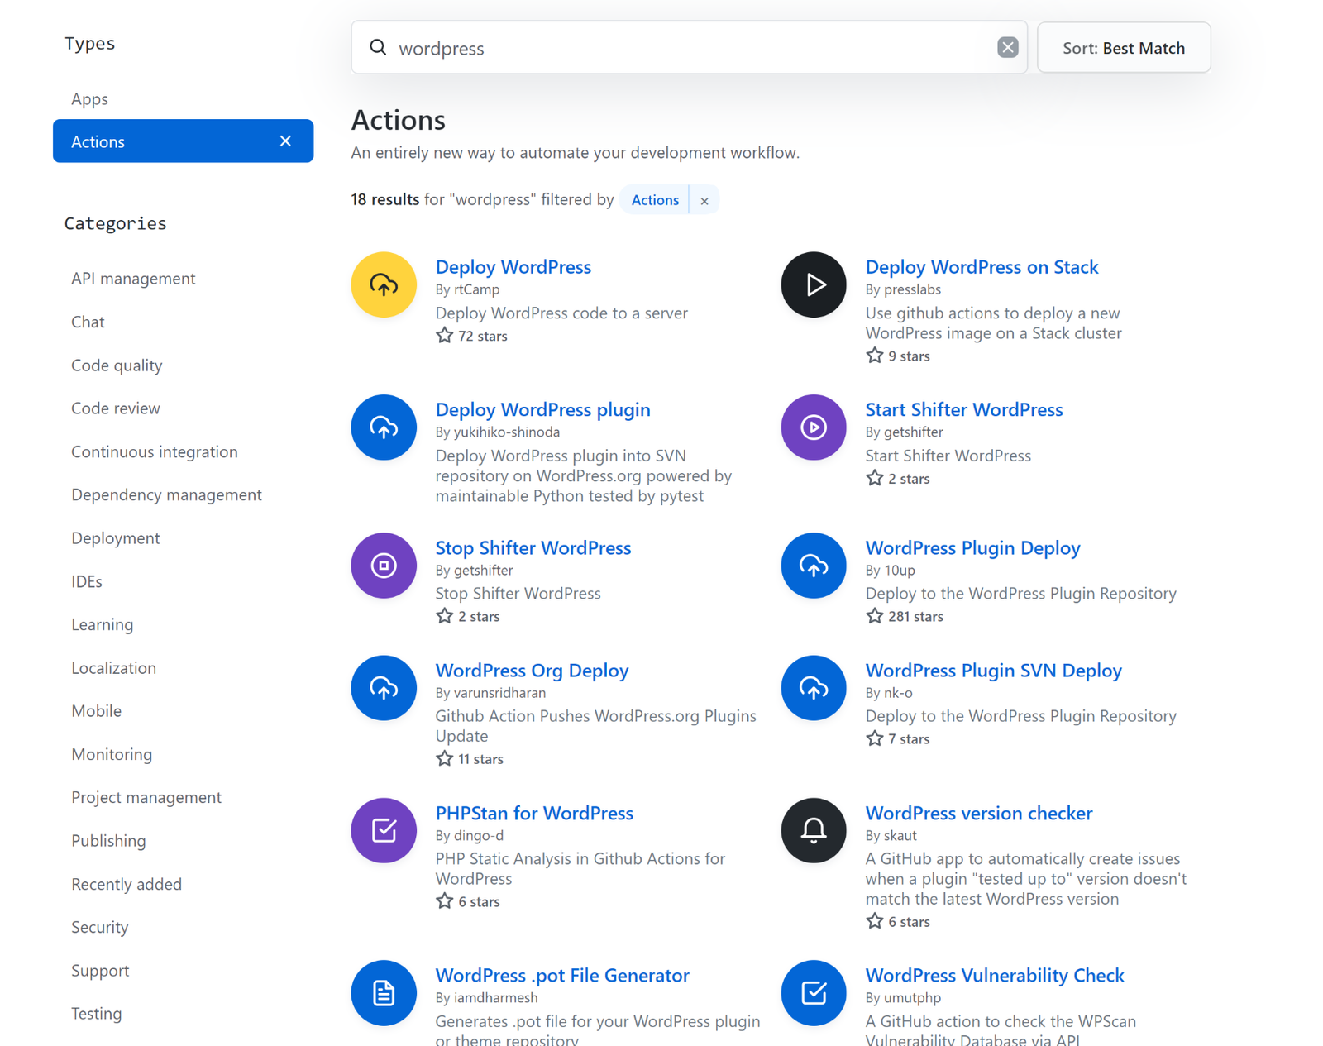Image resolution: width=1323 pixels, height=1046 pixels.
Task: Toggle the Apps type filter
Action: click(x=89, y=98)
